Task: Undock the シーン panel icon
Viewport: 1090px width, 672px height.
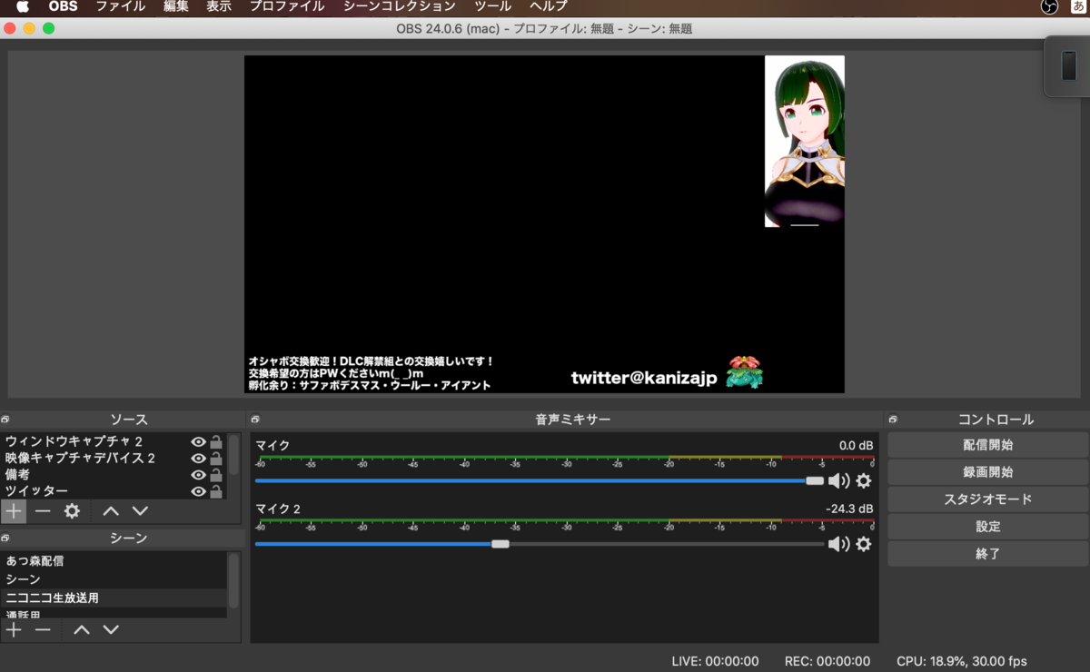Action: [x=5, y=538]
